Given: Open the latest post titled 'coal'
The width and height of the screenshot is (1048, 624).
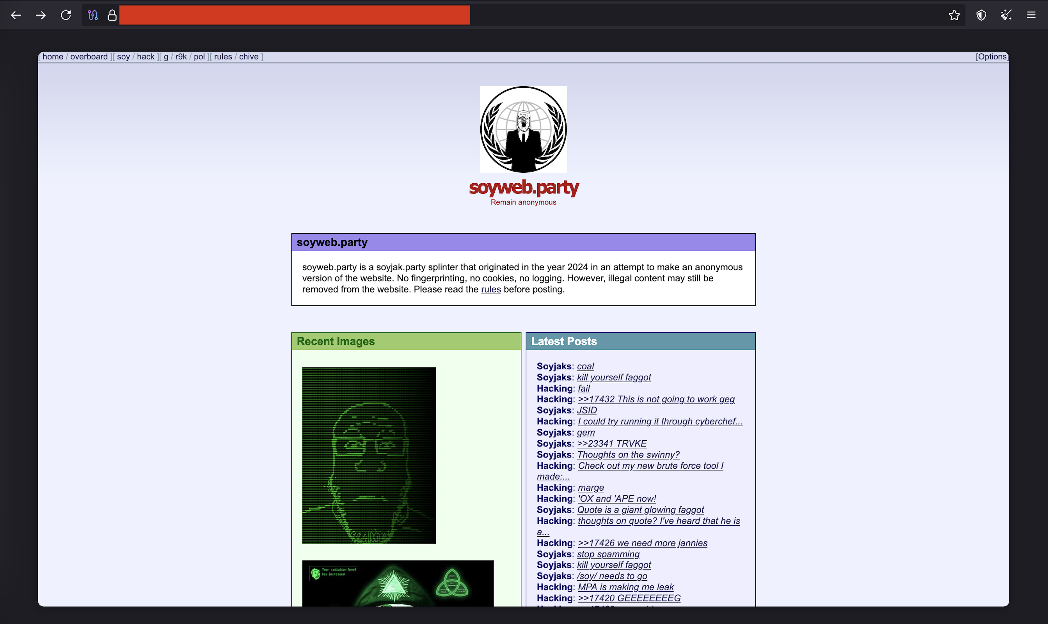Looking at the screenshot, I should 585,366.
